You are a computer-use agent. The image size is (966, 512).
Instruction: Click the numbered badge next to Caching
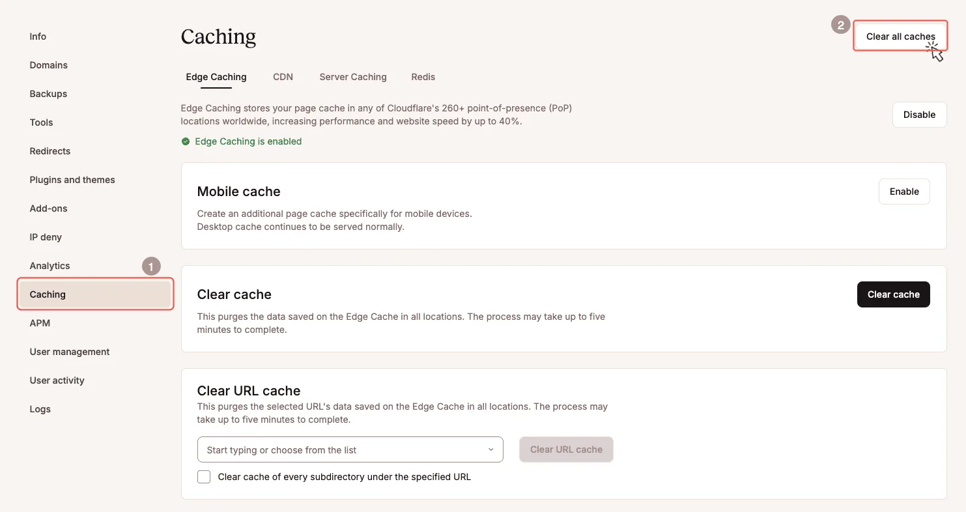pos(151,266)
